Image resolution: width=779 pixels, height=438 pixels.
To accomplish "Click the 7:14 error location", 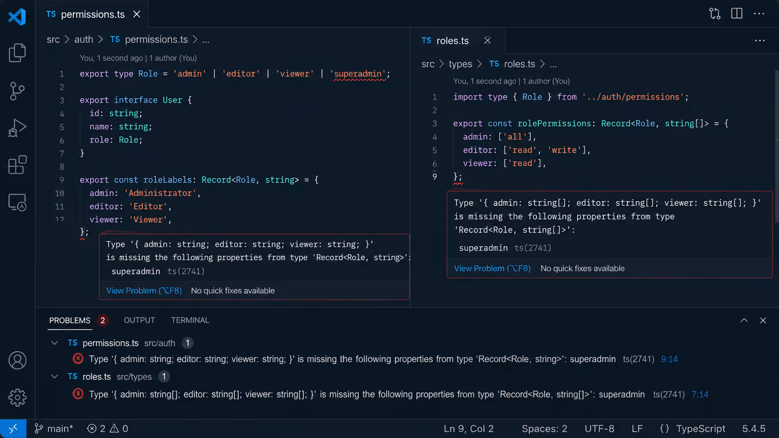I will [700, 394].
